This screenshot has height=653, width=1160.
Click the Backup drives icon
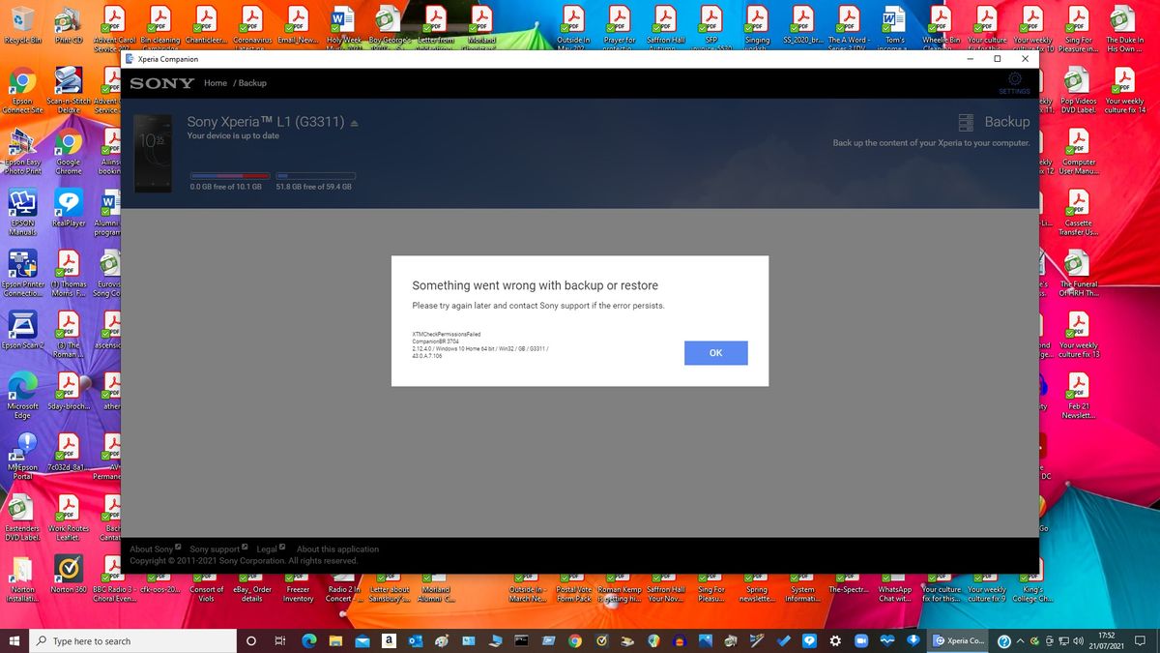coord(964,122)
